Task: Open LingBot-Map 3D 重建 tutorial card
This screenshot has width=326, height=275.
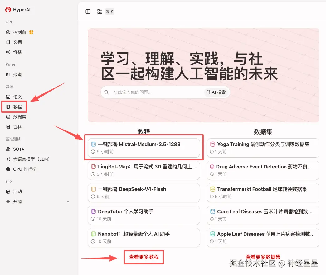Action: [x=144, y=170]
